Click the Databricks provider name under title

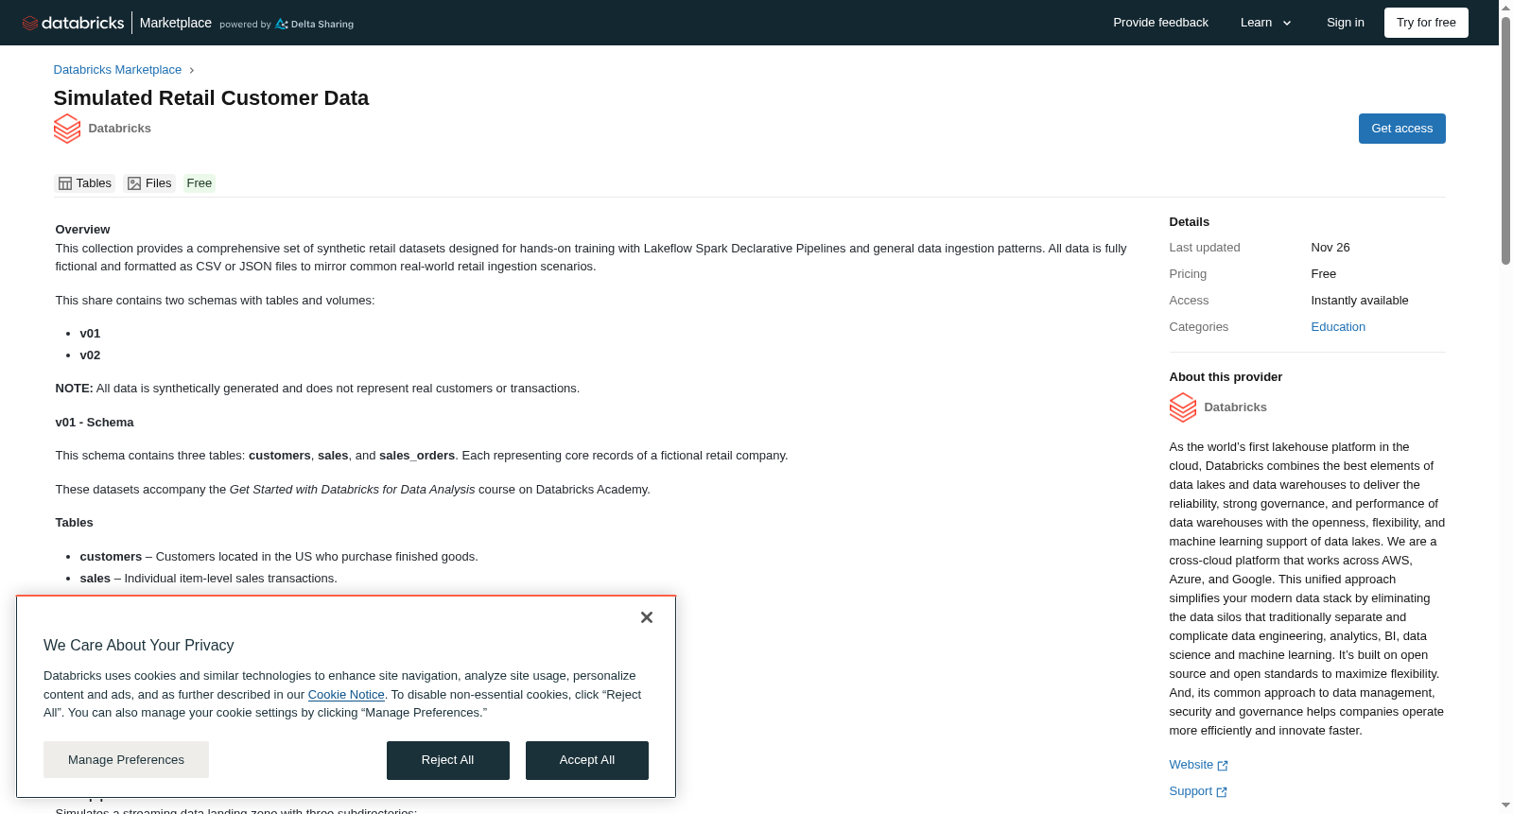119,129
